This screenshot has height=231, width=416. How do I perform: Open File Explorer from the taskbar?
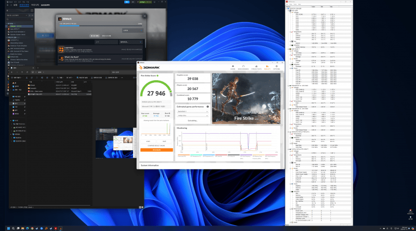[23, 229]
